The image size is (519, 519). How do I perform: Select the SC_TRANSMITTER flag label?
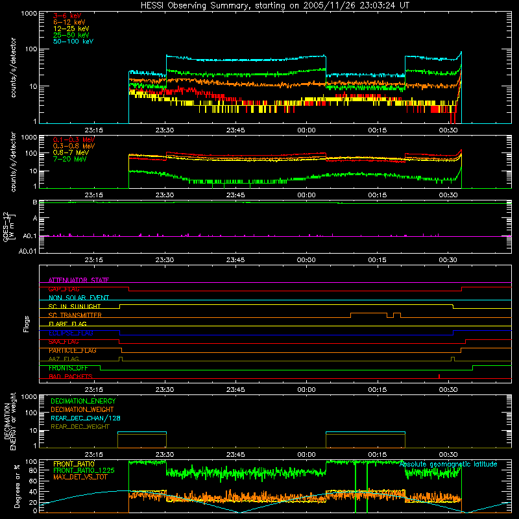click(x=75, y=315)
